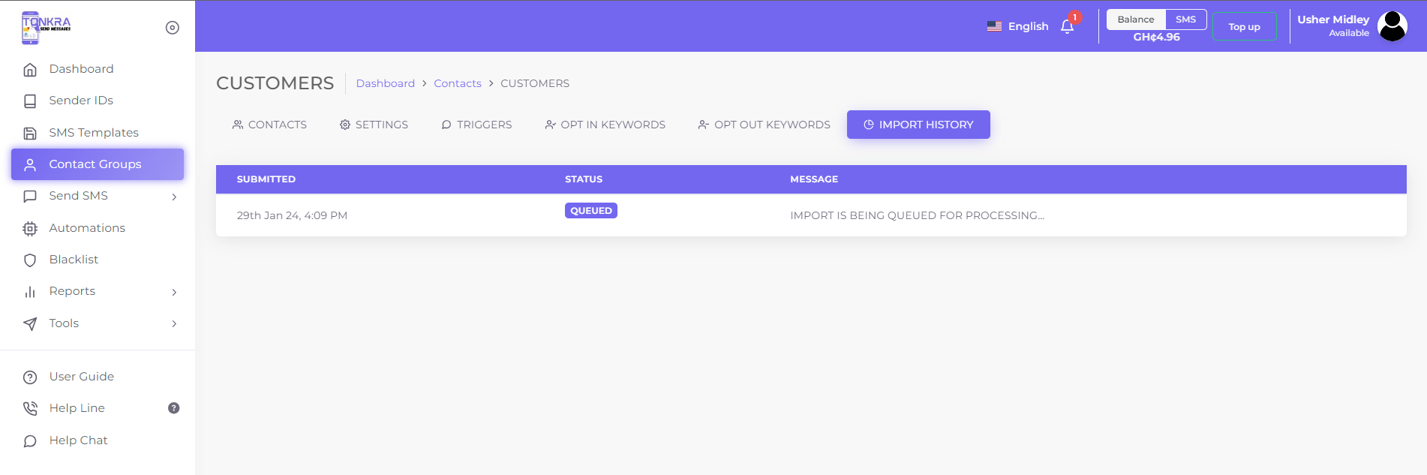The width and height of the screenshot is (1427, 475).
Task: Open the English language dropdown
Action: point(1018,26)
